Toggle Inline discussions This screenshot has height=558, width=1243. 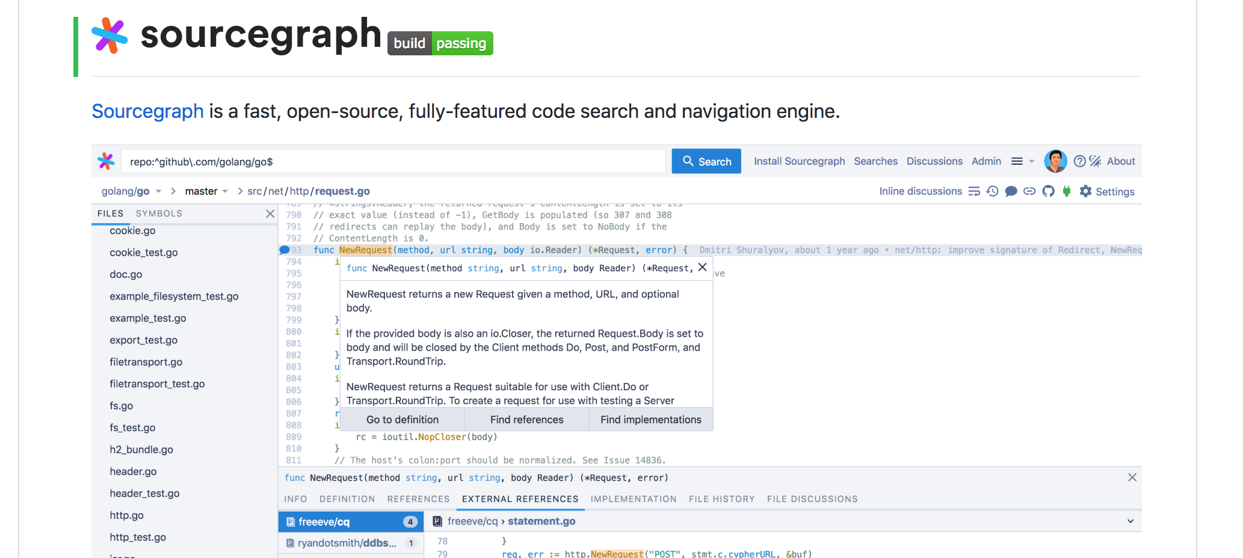921,191
